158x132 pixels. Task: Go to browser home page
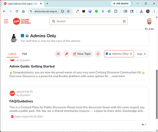coord(23,11)
